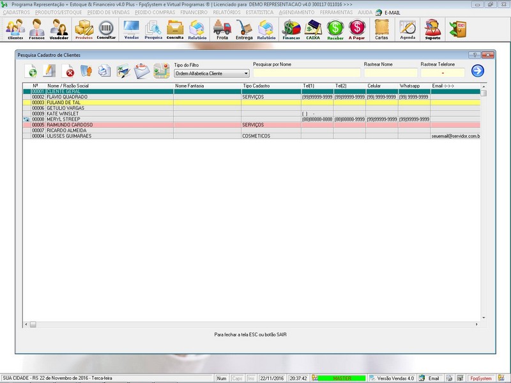Click the Produtos box icon

click(84, 29)
